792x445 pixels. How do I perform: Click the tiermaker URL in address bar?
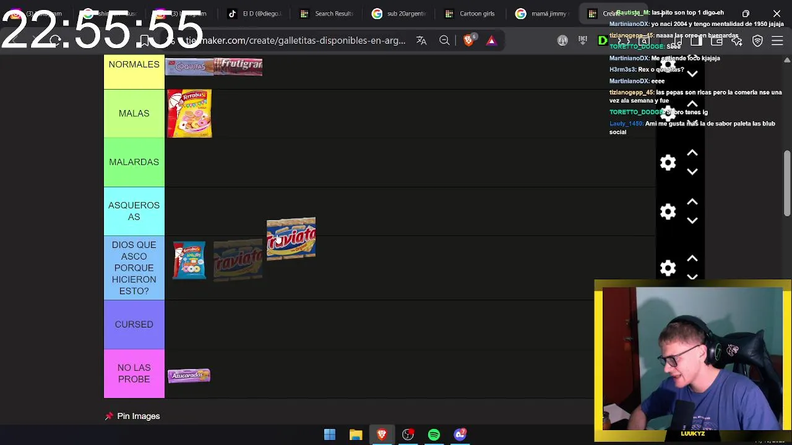point(295,41)
